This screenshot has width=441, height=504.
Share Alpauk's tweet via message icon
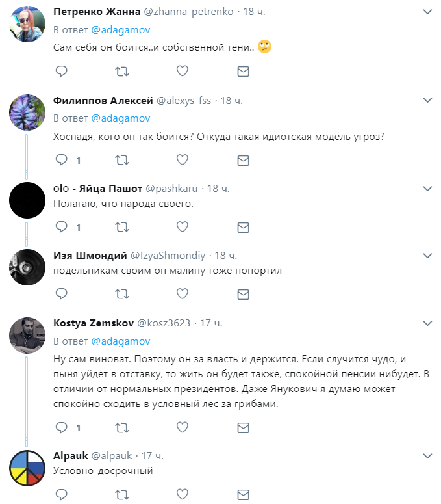pos(244,495)
